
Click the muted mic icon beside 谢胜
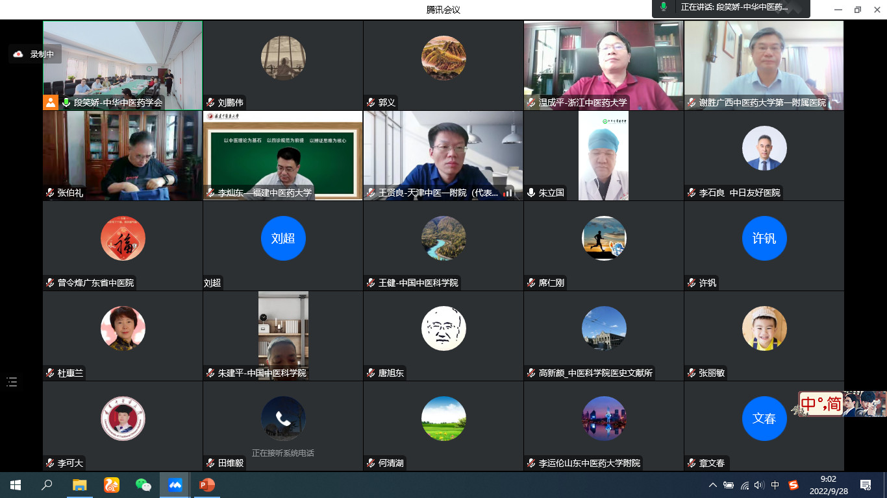[x=692, y=102]
